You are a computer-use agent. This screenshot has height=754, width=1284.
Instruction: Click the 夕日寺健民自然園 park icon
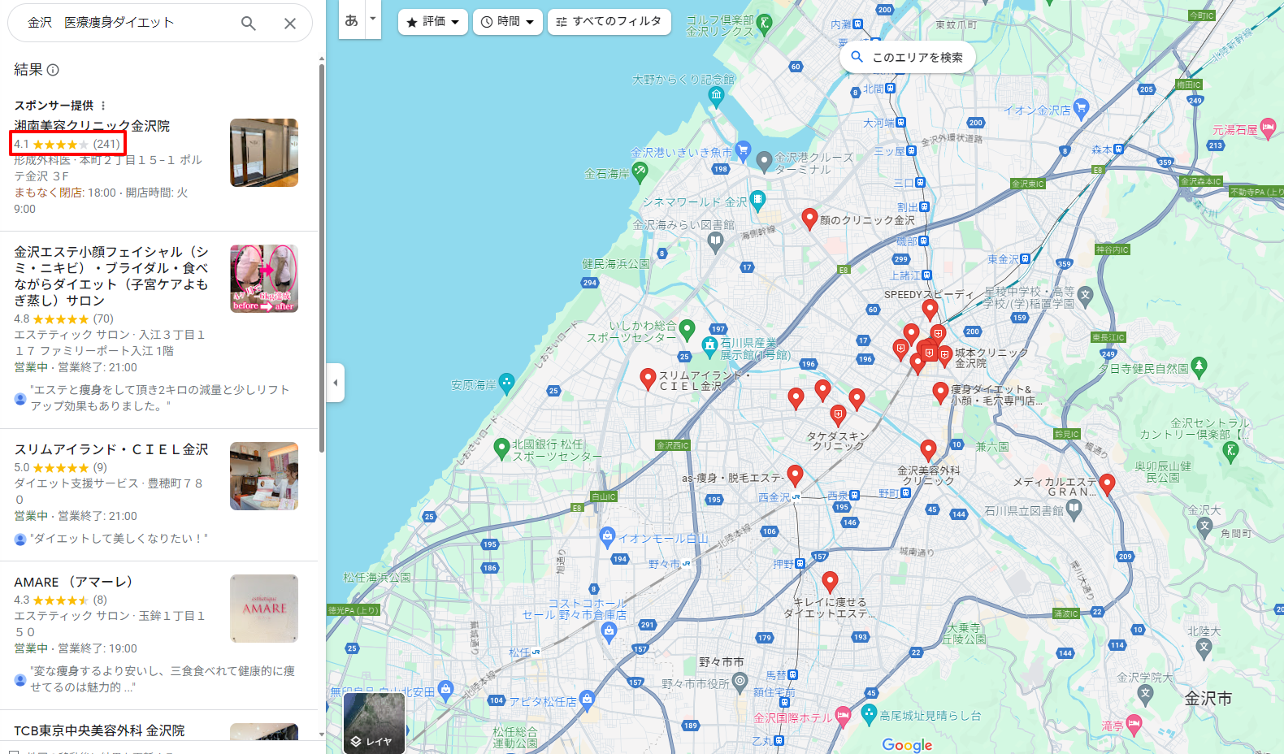click(x=1199, y=367)
